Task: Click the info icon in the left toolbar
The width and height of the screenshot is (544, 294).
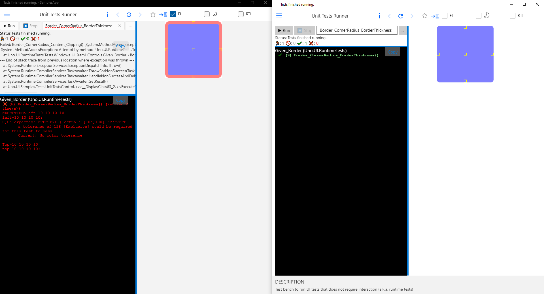Action: pyautogui.click(x=107, y=14)
